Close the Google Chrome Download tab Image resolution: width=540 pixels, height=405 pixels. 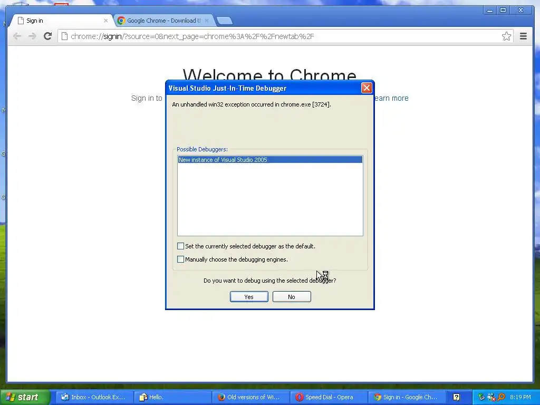coord(207,21)
